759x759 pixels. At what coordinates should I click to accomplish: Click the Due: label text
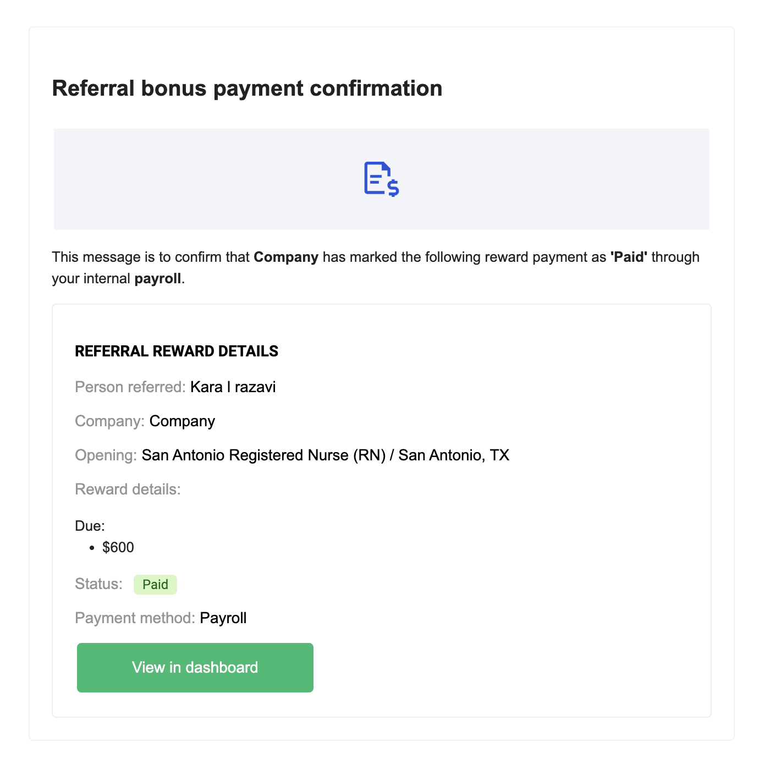(90, 526)
